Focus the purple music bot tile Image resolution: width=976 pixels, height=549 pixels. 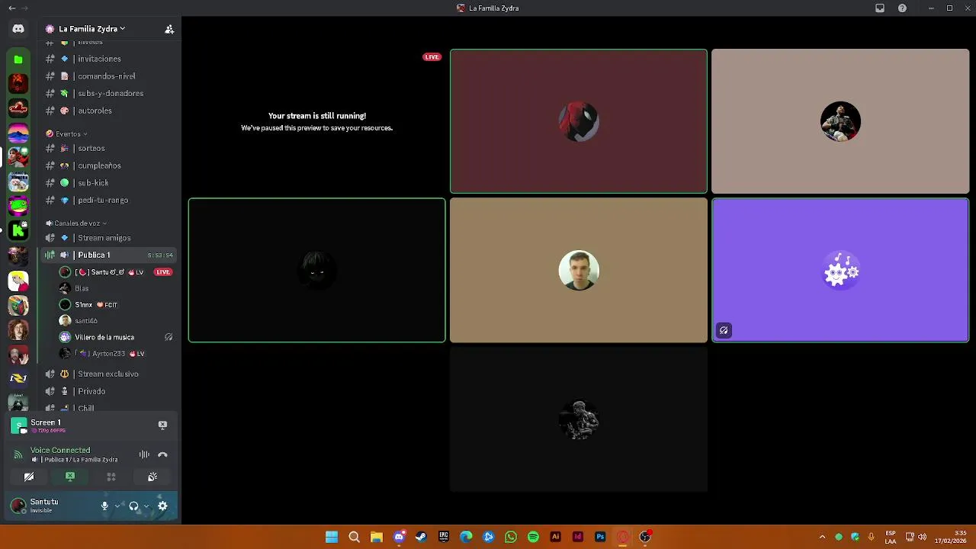(x=840, y=270)
